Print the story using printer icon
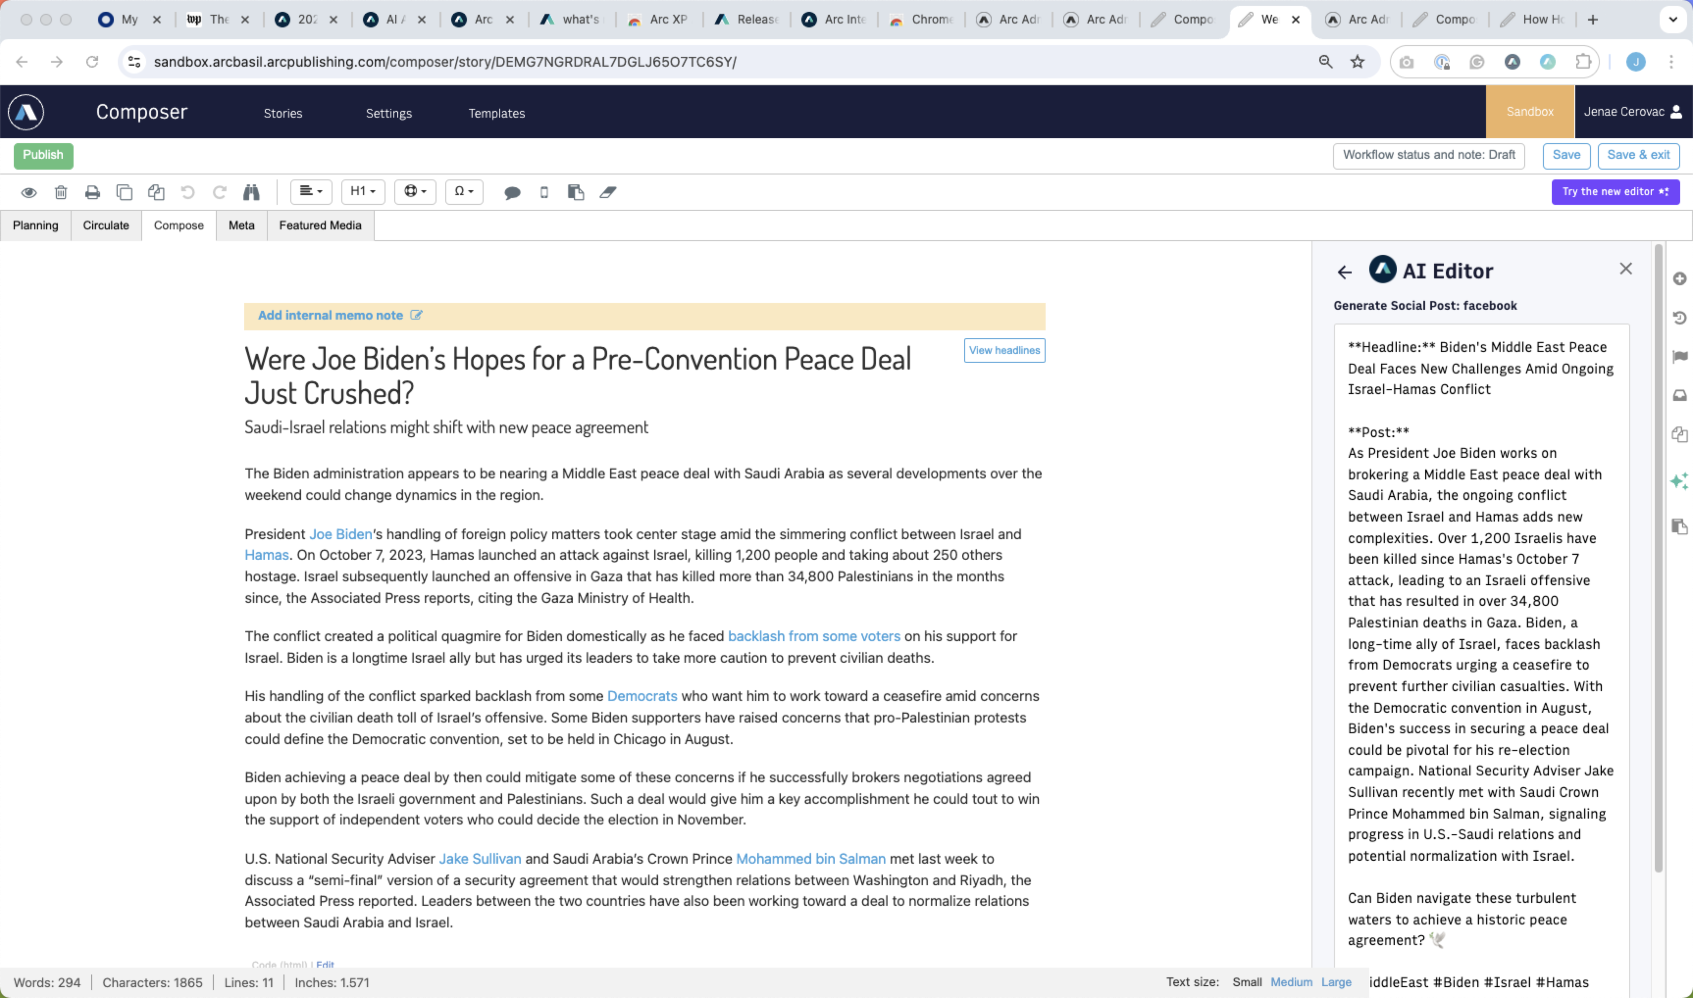The width and height of the screenshot is (1693, 998). point(92,192)
